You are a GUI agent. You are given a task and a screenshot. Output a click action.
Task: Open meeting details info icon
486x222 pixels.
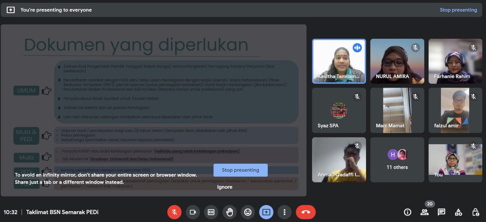(x=408, y=212)
